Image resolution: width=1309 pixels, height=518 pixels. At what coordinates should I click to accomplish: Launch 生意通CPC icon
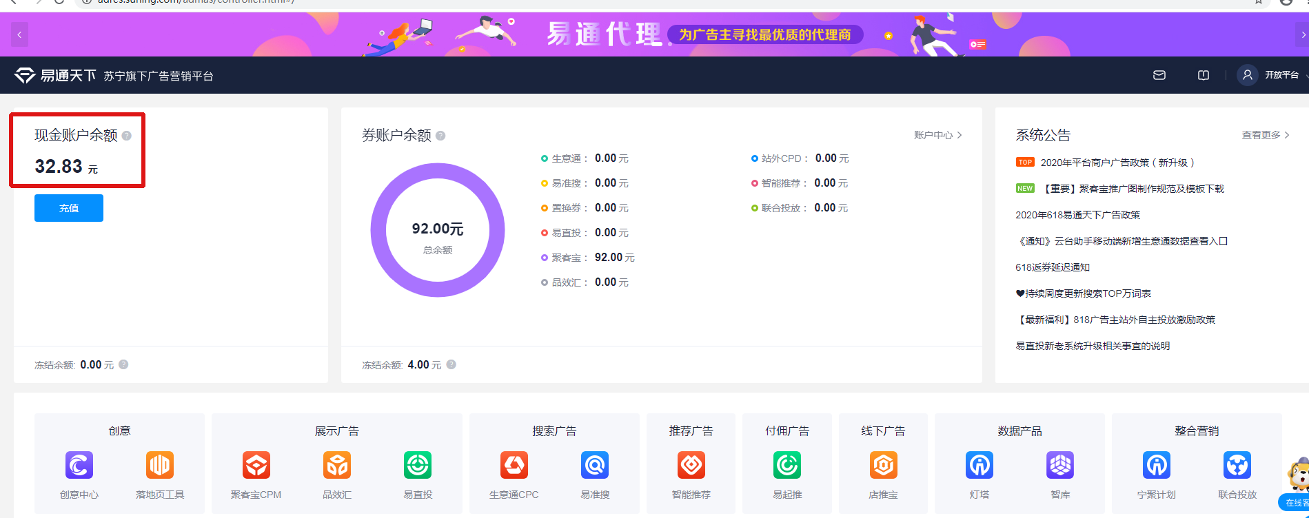pyautogui.click(x=514, y=465)
